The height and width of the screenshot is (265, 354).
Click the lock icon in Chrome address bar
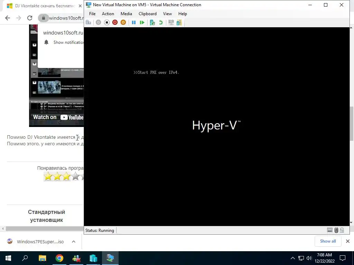[x=43, y=18]
